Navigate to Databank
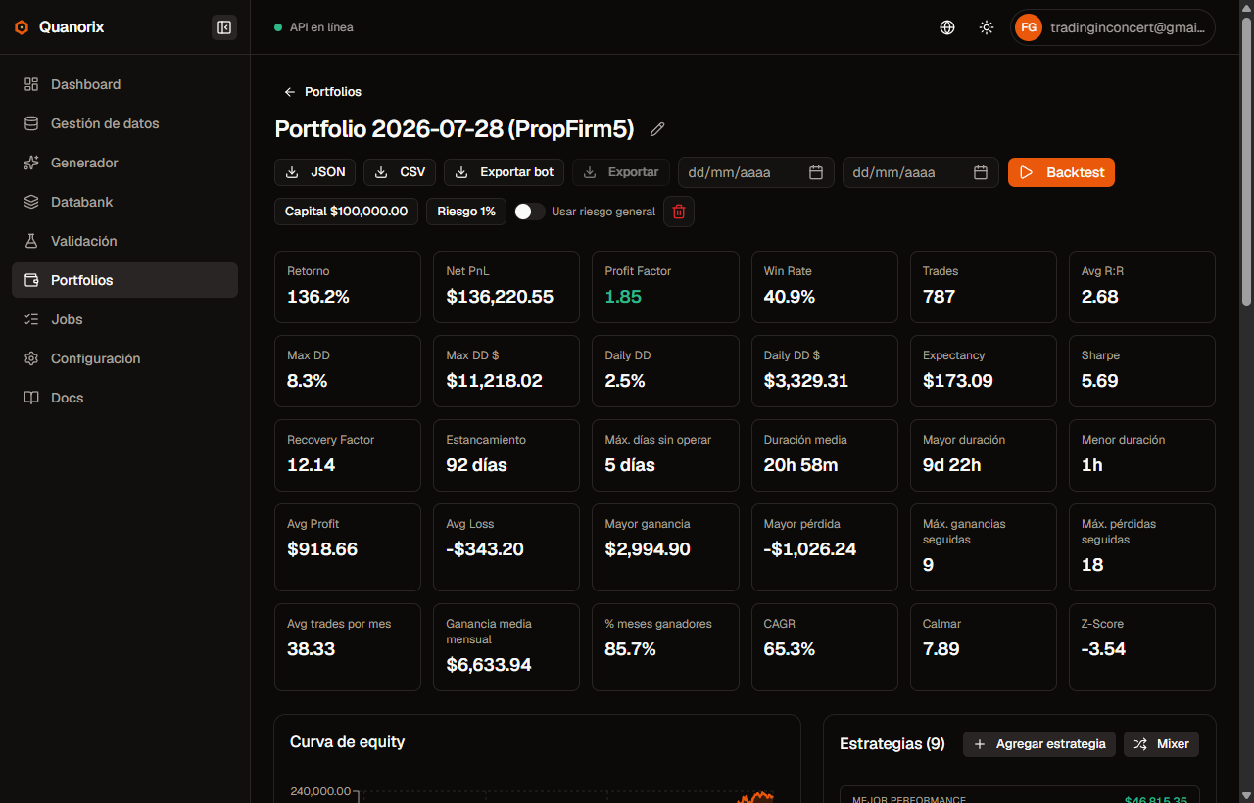This screenshot has height=803, width=1254. (124, 202)
